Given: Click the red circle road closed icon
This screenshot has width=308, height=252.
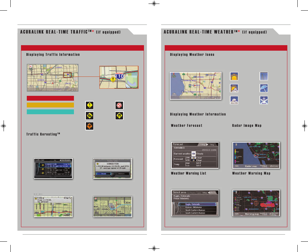Looking at the screenshot, I should pos(119,105).
